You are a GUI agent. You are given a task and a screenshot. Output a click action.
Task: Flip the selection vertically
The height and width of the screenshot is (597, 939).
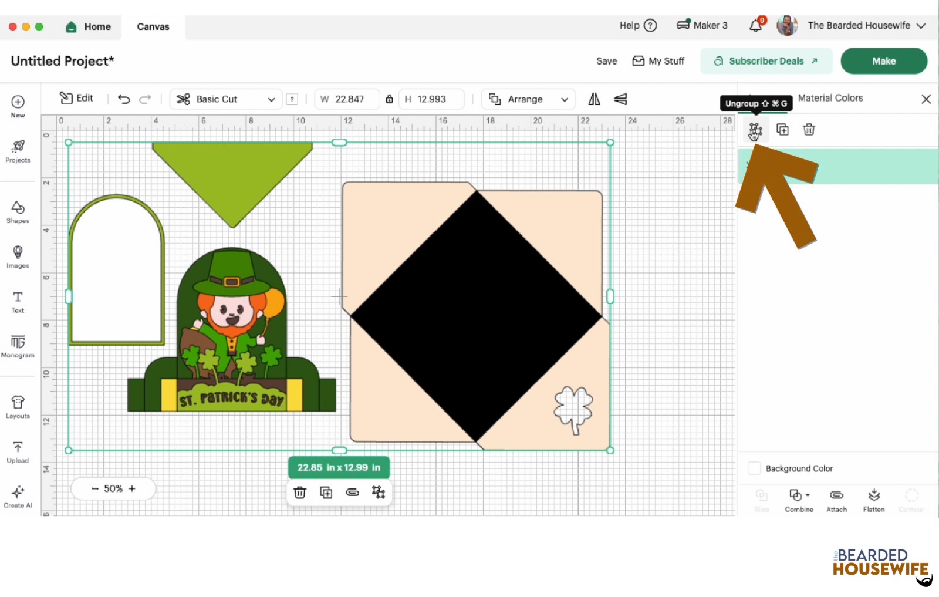point(620,99)
